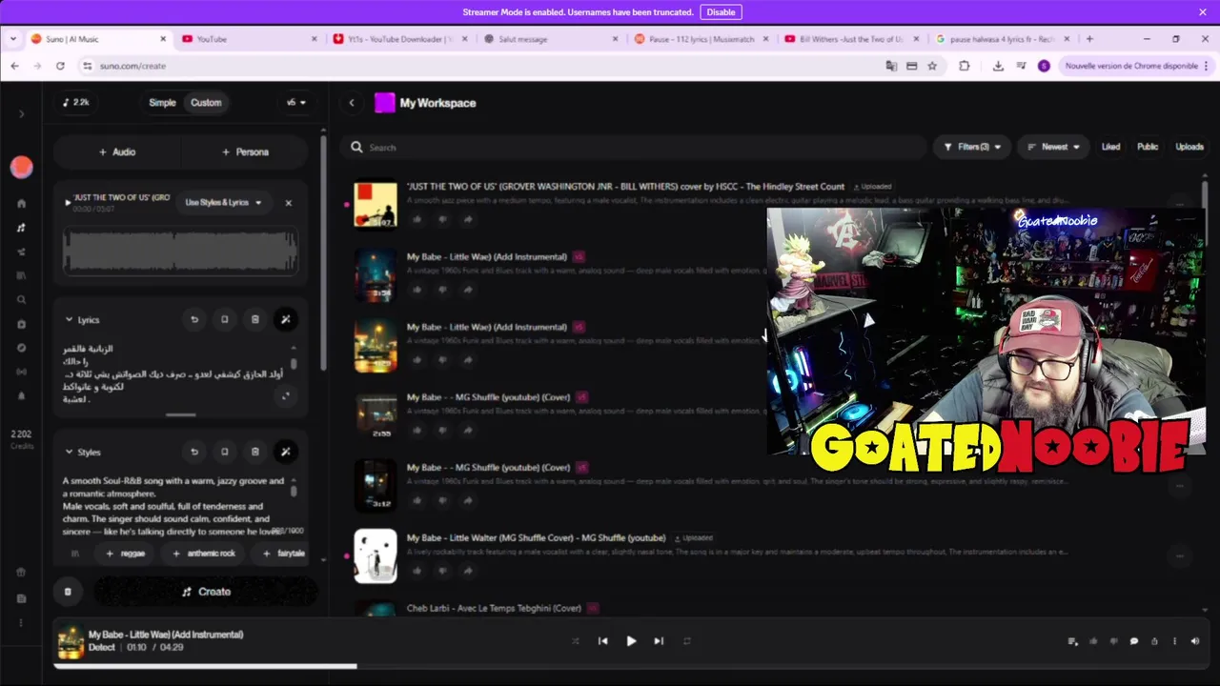Image resolution: width=1220 pixels, height=686 pixels.
Task: Open Chrome tab search dropdown arrow
Action: 13,39
